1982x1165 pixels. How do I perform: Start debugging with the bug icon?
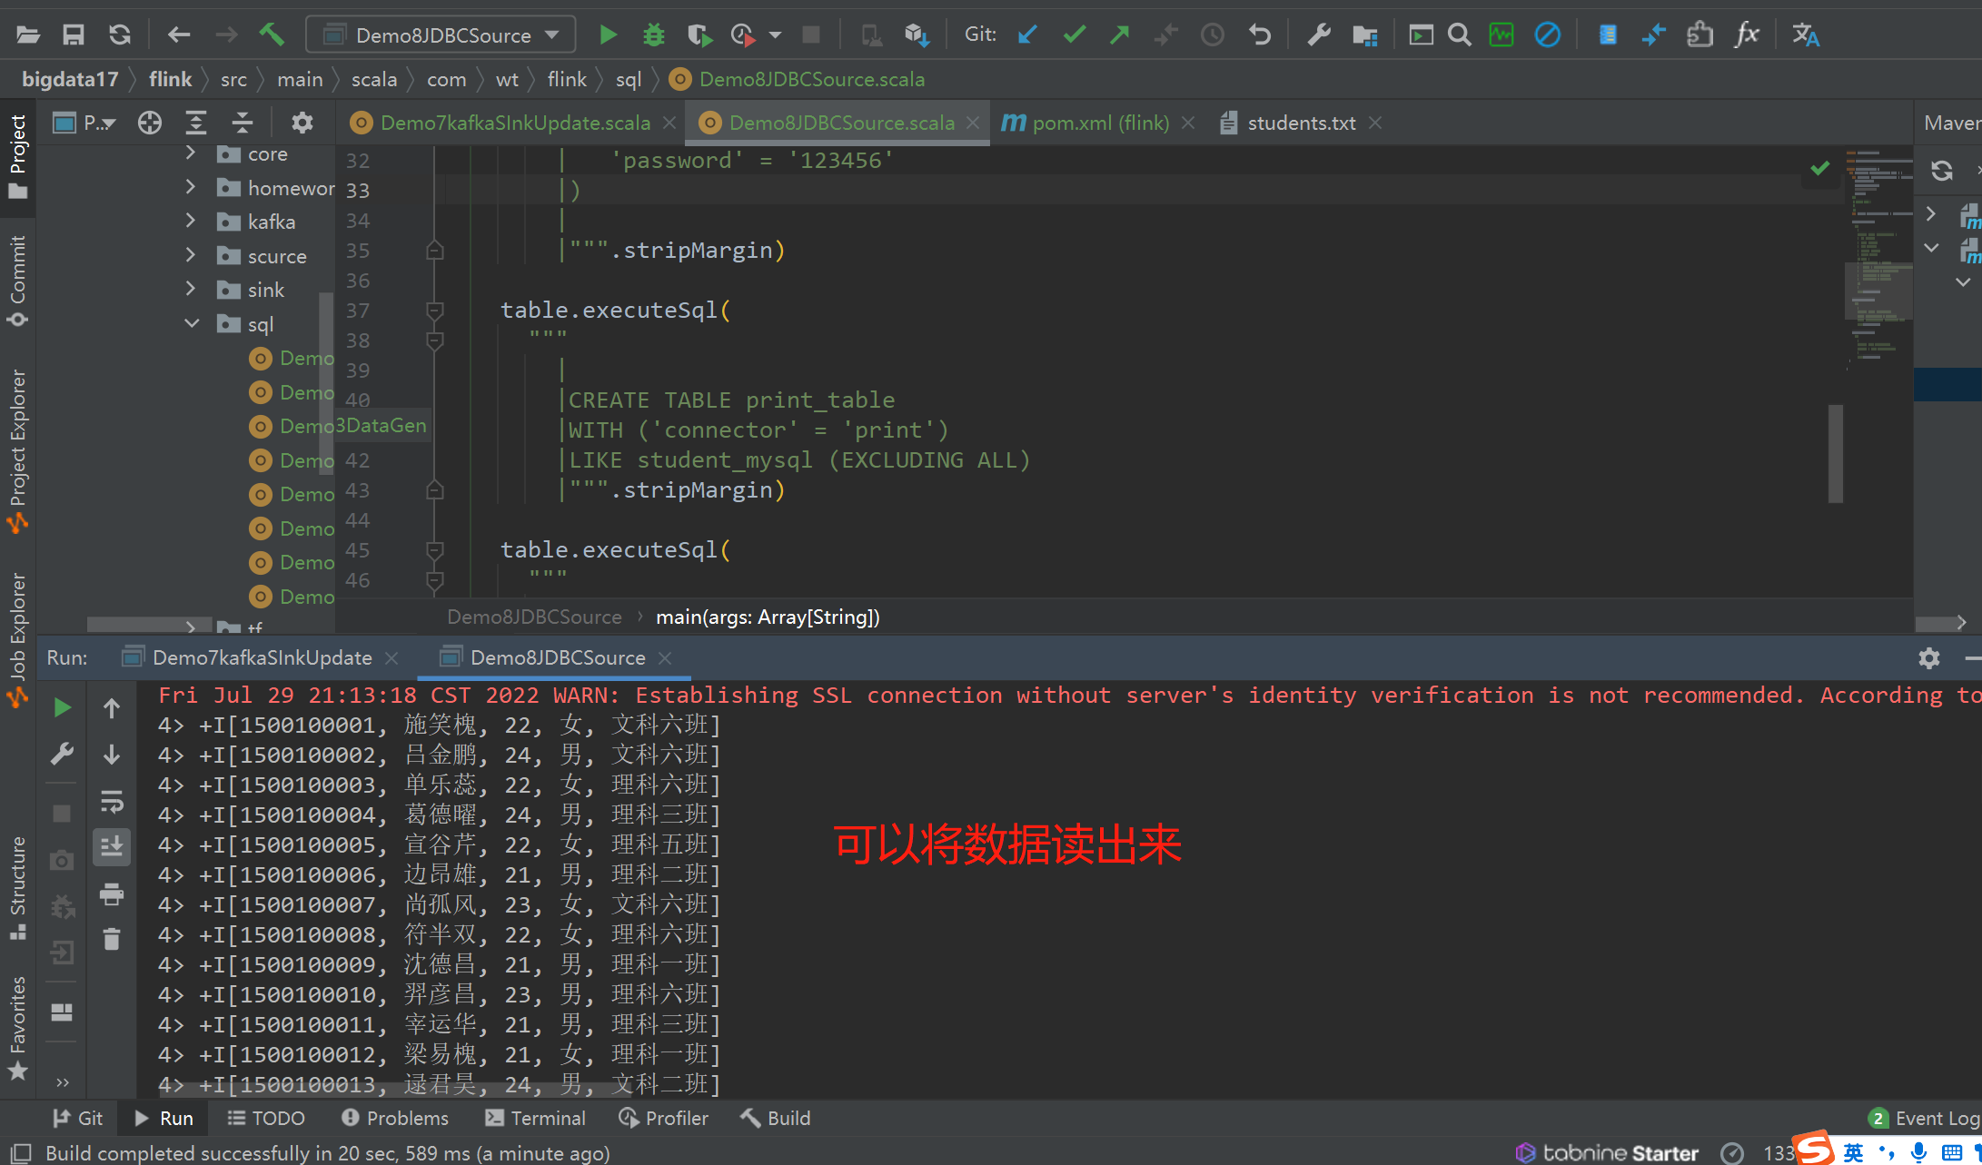coord(653,35)
